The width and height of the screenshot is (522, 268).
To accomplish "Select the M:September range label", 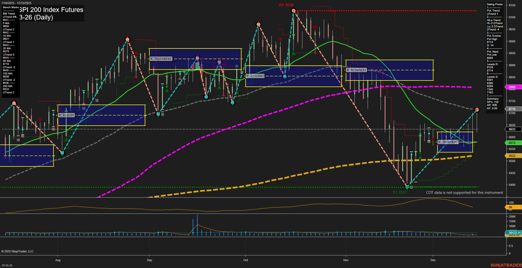I will pos(160,58).
